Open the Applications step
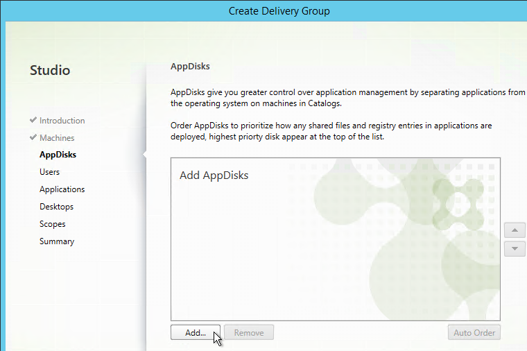Image resolution: width=527 pixels, height=351 pixels. [x=62, y=189]
